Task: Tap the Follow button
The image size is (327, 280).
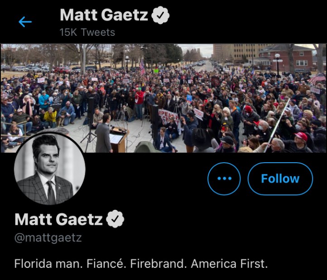Action: (x=280, y=179)
